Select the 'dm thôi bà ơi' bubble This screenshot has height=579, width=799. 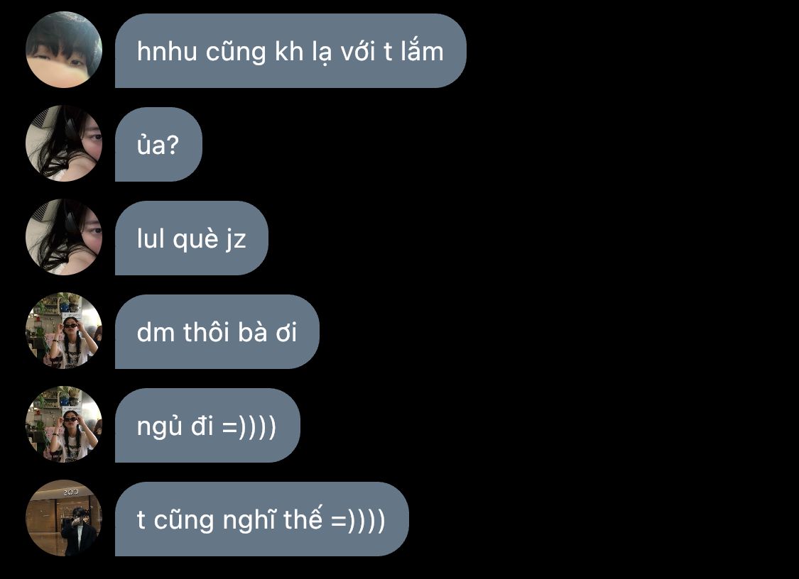[x=217, y=331]
